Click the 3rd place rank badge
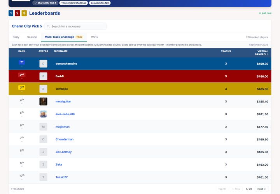Viewport: 280px width, 194px height. (22, 87)
